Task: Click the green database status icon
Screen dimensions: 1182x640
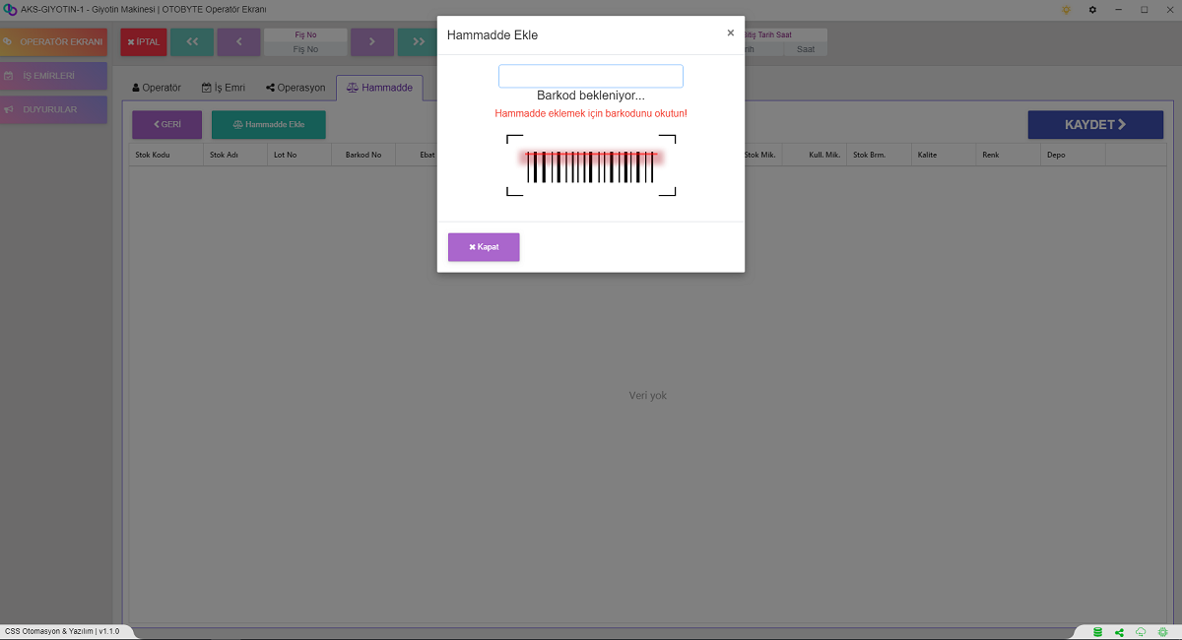Action: tap(1098, 632)
